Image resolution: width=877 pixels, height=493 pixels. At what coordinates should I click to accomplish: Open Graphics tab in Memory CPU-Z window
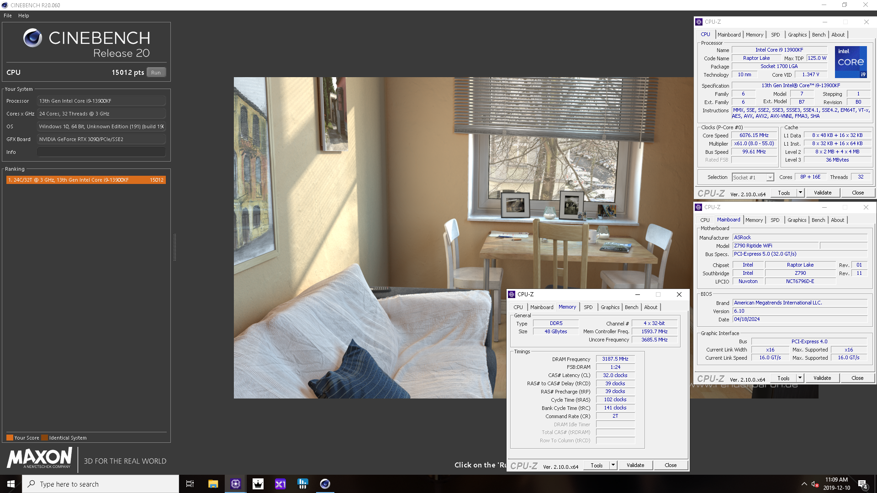tap(610, 307)
